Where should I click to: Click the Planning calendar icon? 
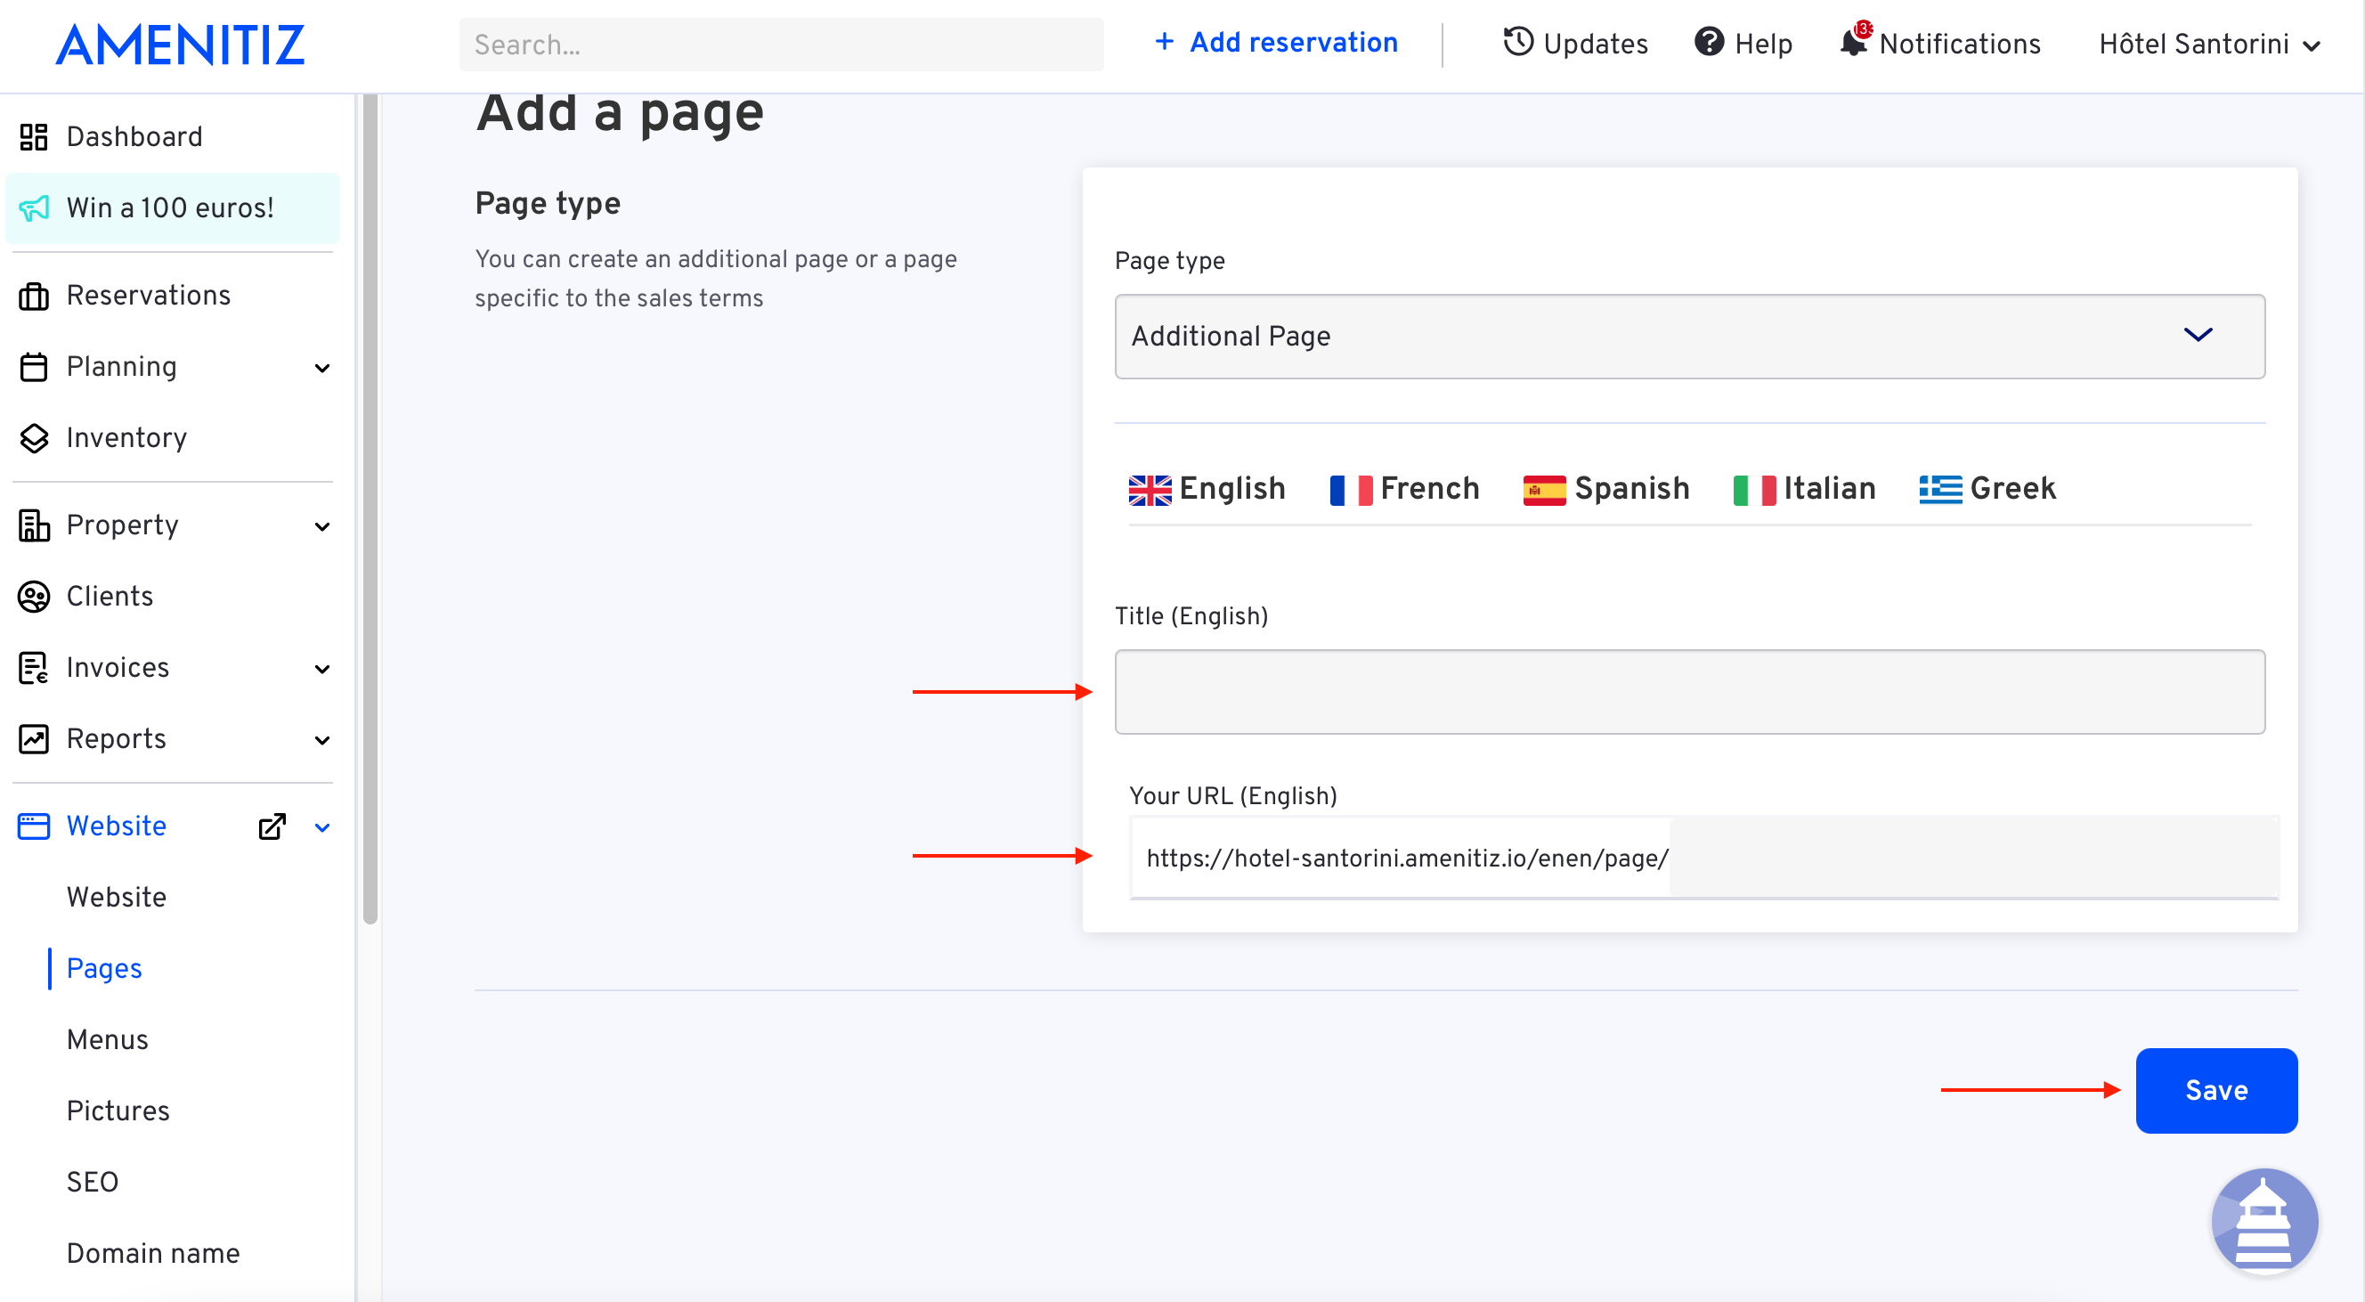pyautogui.click(x=34, y=367)
